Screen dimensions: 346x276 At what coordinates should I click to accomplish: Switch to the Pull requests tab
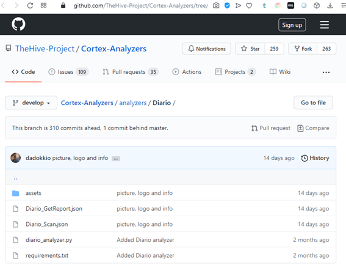[x=131, y=72]
